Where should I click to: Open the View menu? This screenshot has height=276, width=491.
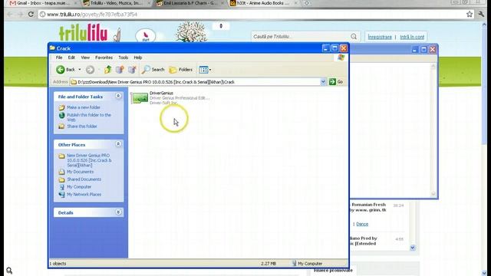(85, 58)
